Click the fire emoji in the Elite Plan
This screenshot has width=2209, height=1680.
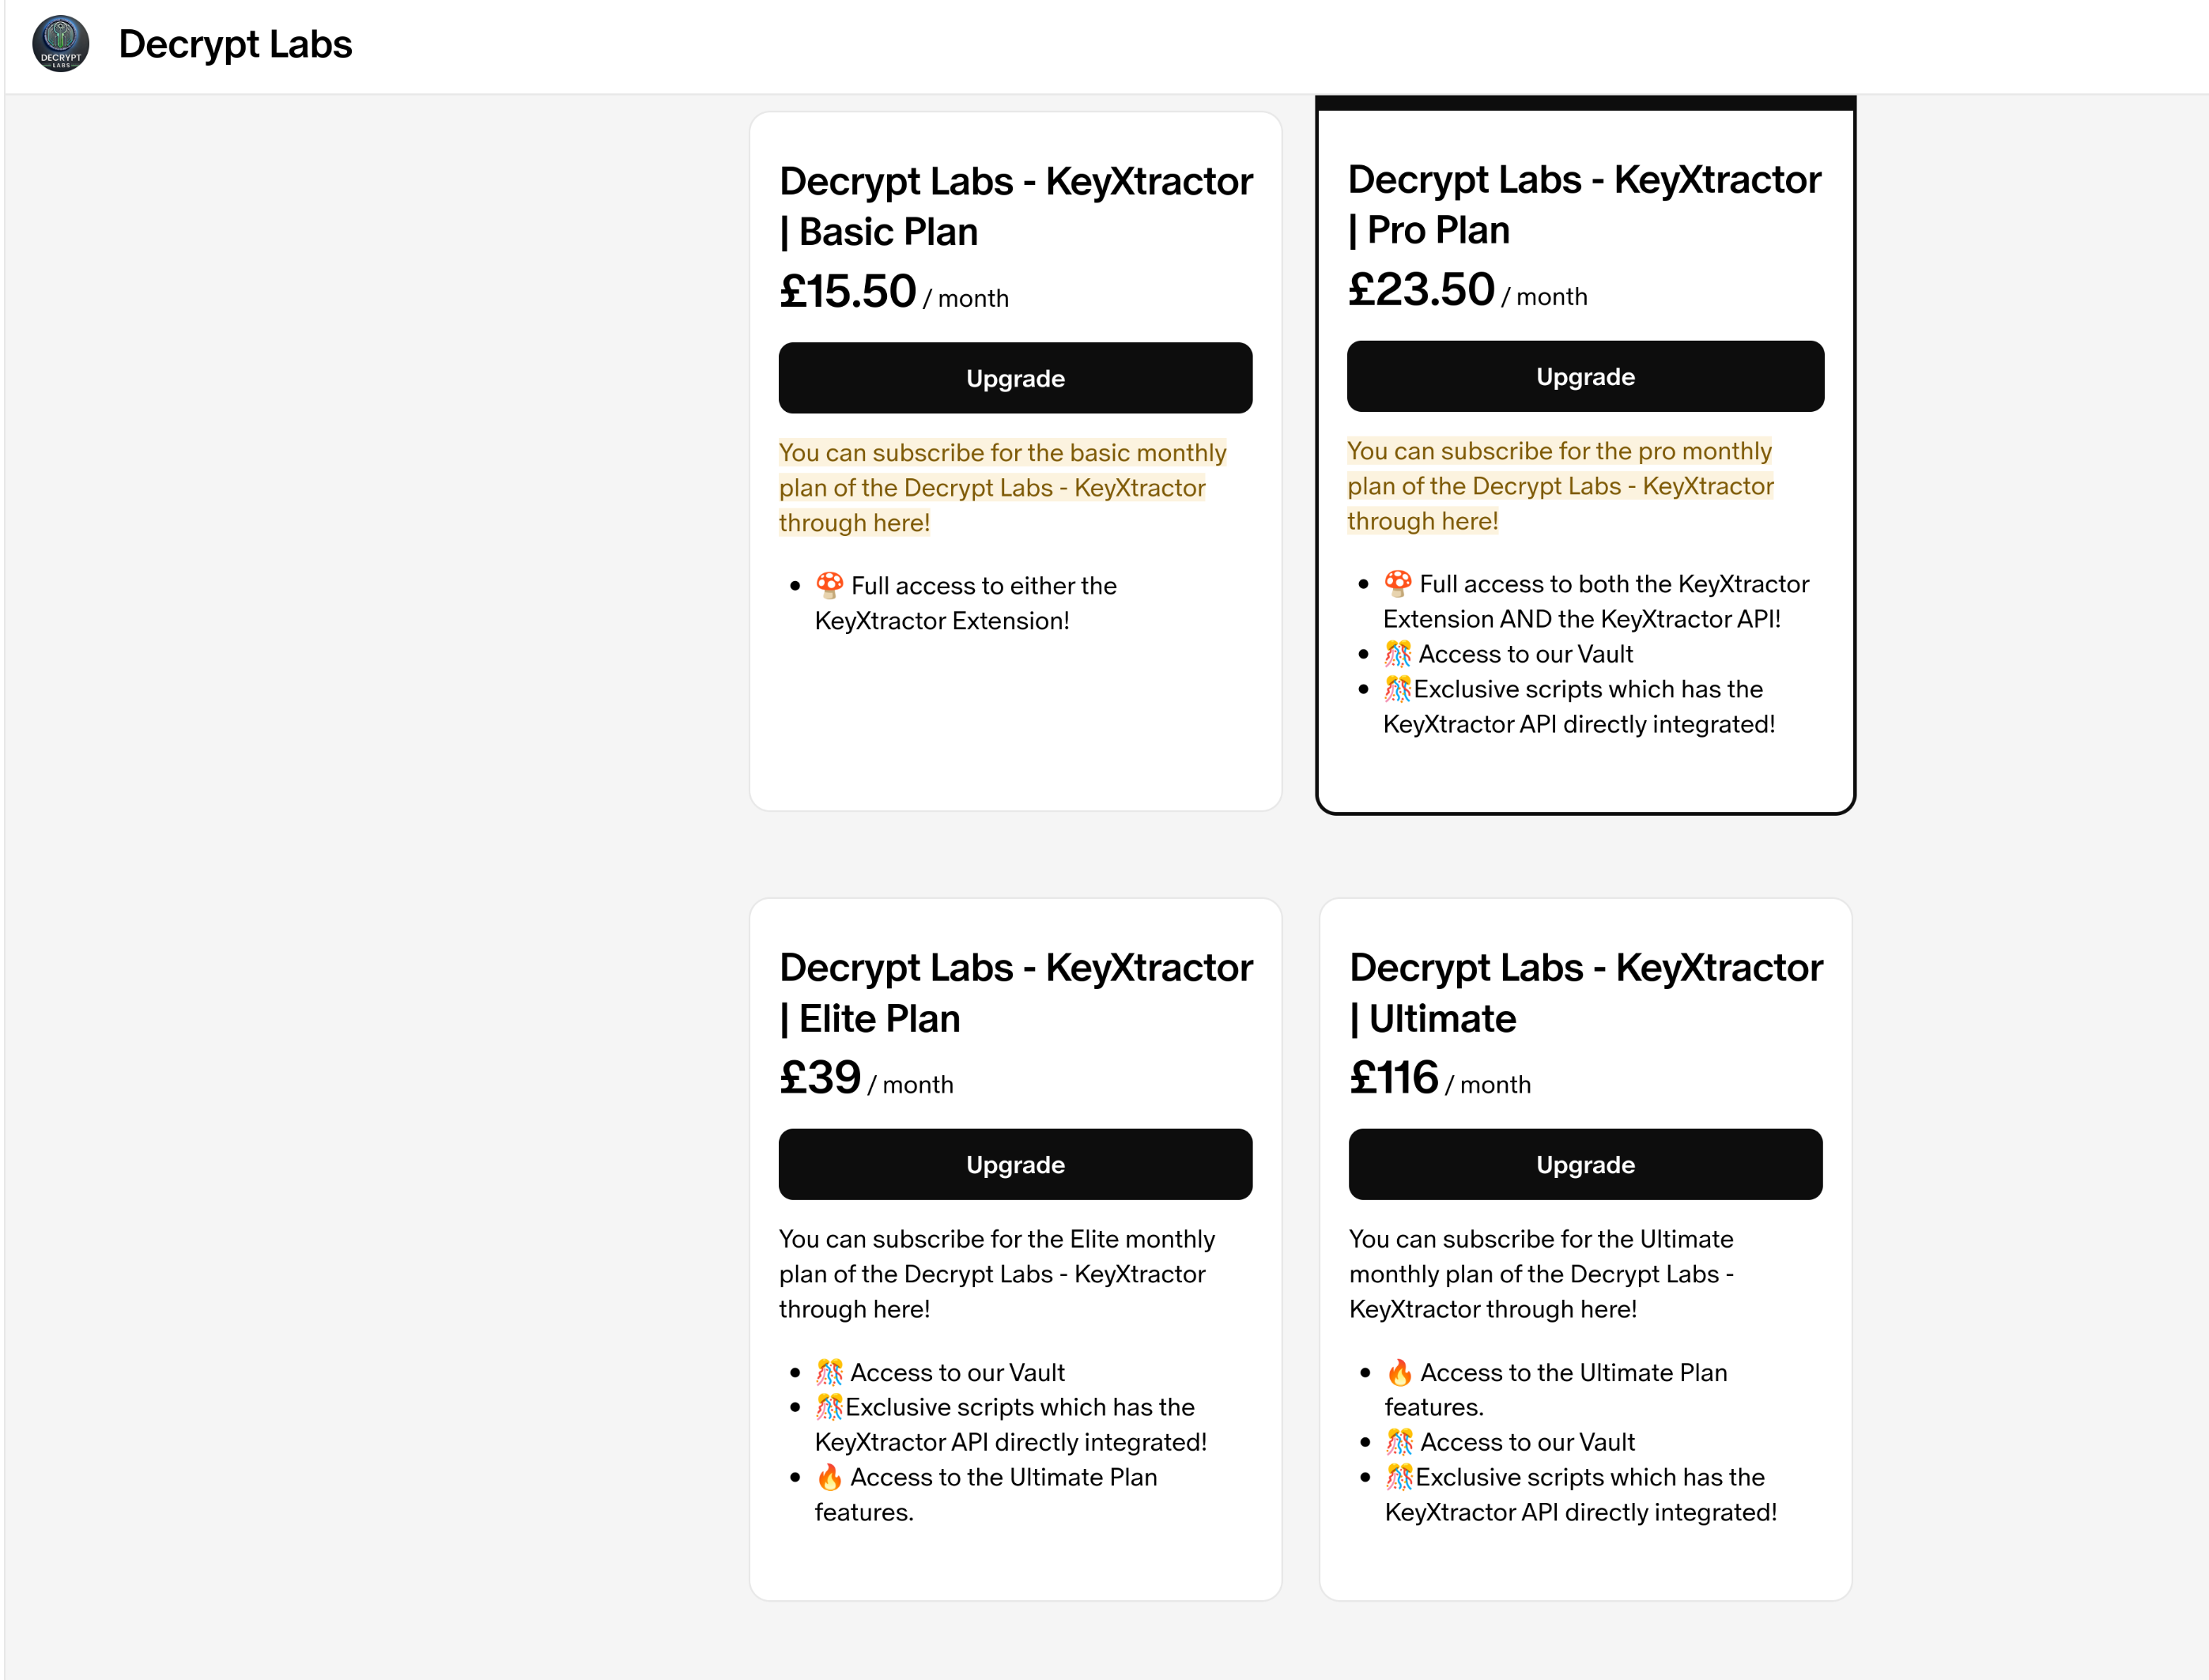click(x=830, y=1478)
